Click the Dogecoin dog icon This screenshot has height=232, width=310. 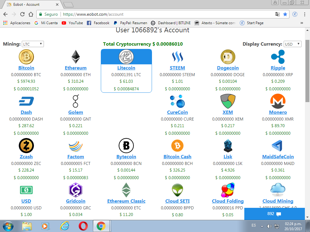pyautogui.click(x=228, y=57)
